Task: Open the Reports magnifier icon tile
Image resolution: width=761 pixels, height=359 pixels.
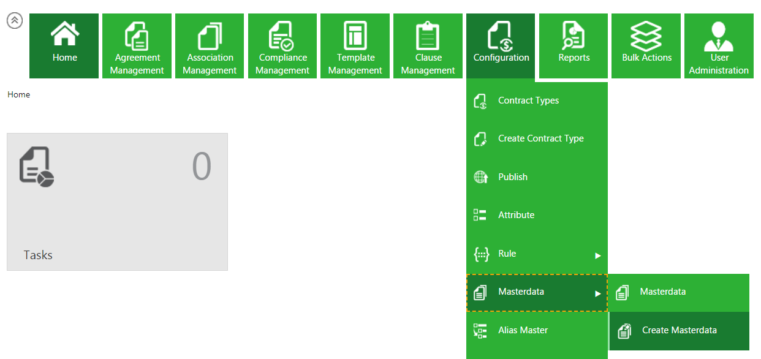Action: tap(574, 36)
